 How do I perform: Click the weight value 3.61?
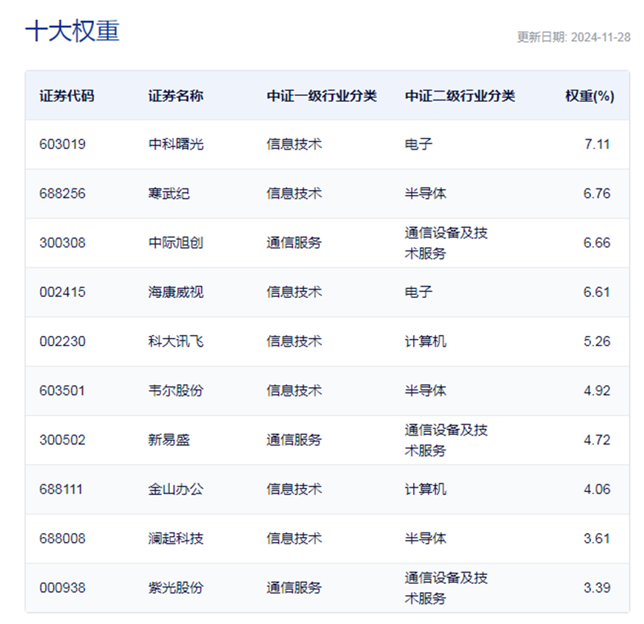[x=597, y=538]
